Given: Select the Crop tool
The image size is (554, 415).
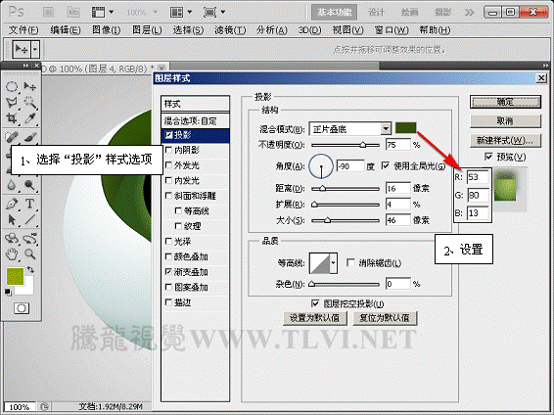Looking at the screenshot, I should tap(12, 118).
